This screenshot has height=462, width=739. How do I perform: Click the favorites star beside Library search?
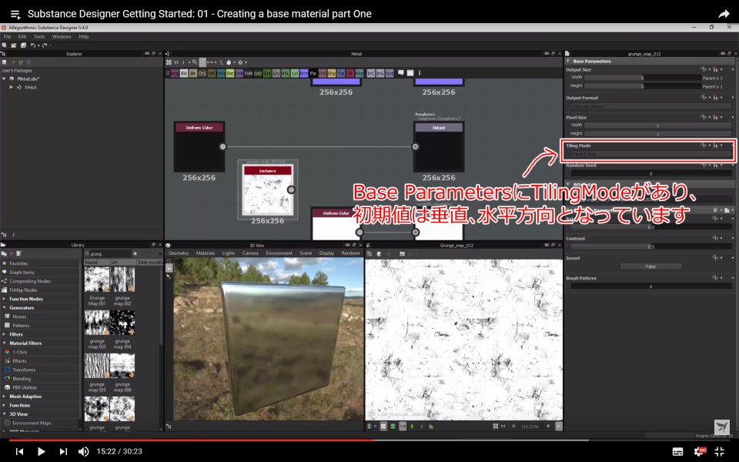click(135, 253)
